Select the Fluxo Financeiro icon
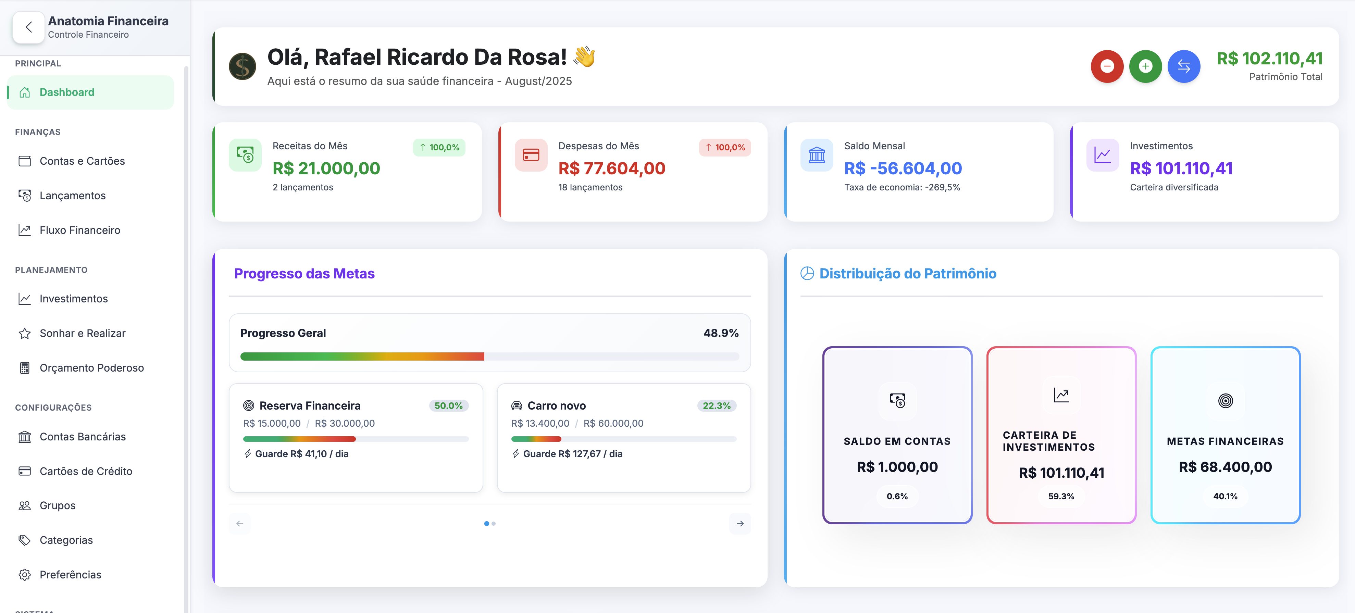This screenshot has width=1355, height=613. click(x=25, y=230)
